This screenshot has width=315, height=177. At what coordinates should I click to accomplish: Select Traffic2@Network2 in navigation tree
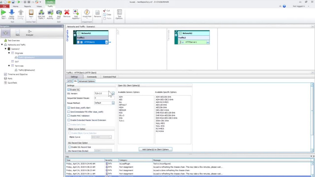(26, 70)
